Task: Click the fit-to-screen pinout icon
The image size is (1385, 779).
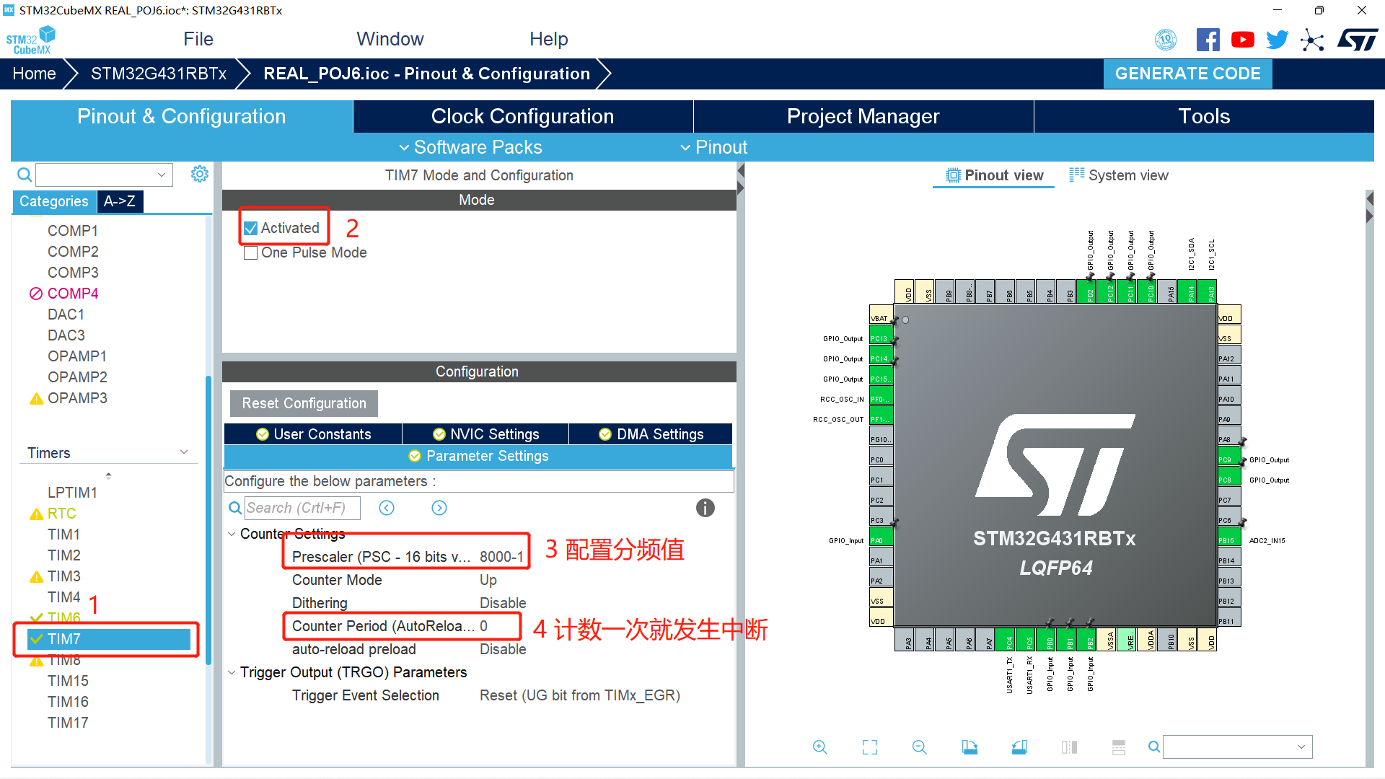Action: pos(870,747)
